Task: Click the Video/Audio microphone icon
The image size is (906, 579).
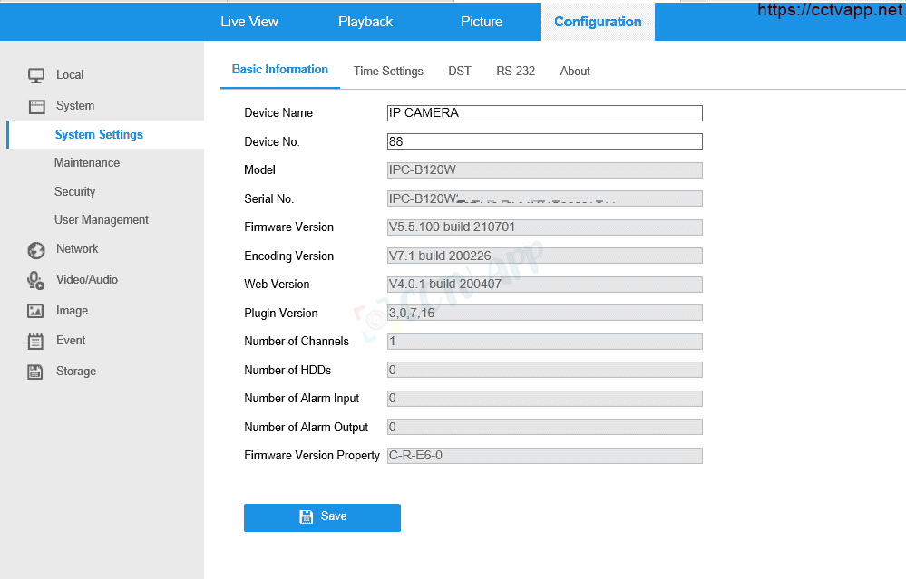Action: pyautogui.click(x=36, y=280)
